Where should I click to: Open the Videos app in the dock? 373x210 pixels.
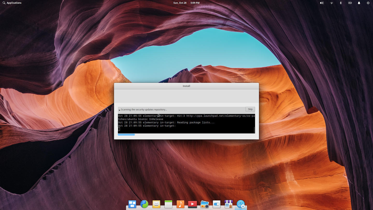[x=192, y=204]
